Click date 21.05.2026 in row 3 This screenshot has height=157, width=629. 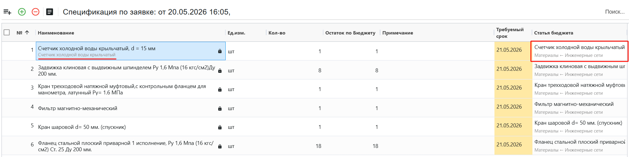(509, 88)
